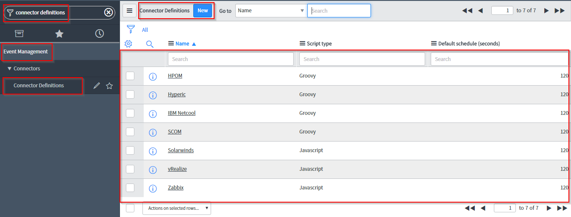Viewport: 571px width, 217px height.
Task: Open Connector Definitions module in navigator
Action: (39, 86)
